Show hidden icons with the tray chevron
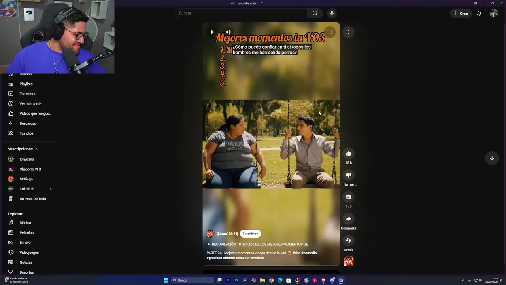This screenshot has width=506, height=285. tap(463, 280)
